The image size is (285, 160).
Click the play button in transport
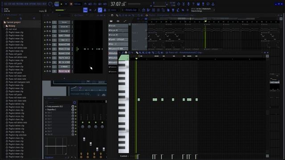click(61, 4)
